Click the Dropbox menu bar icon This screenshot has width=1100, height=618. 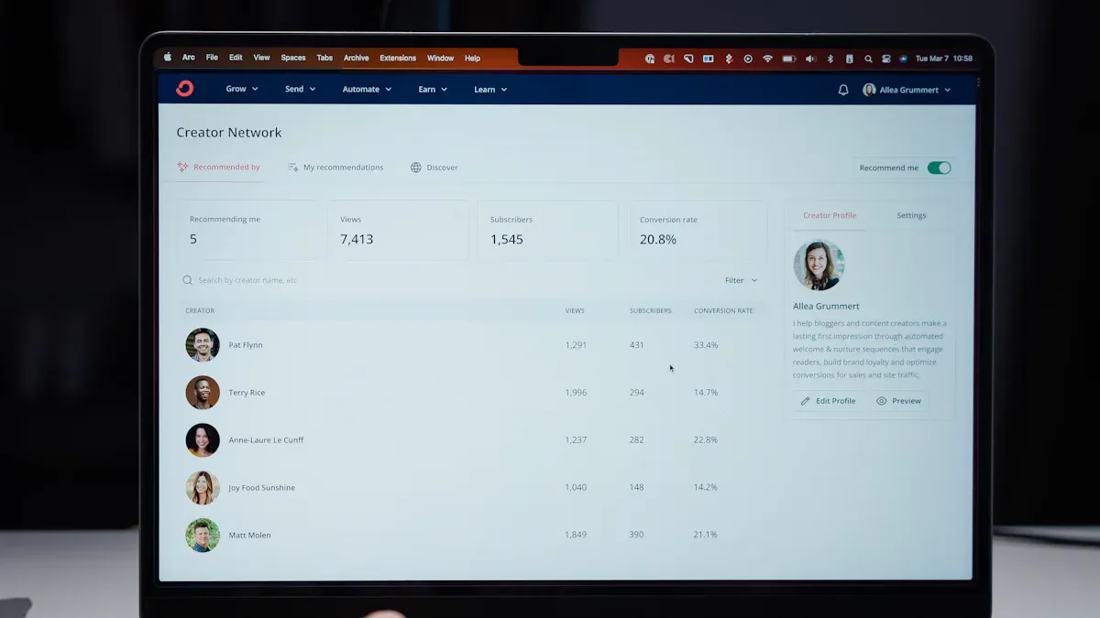[729, 59]
